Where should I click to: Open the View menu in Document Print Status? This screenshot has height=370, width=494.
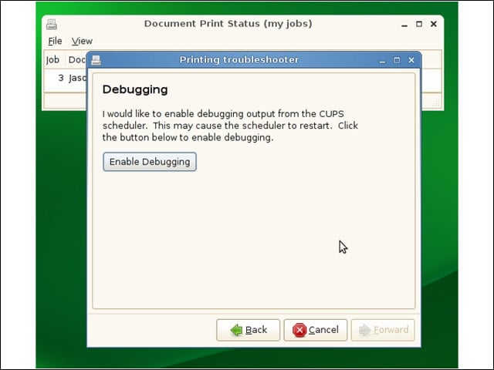click(82, 41)
